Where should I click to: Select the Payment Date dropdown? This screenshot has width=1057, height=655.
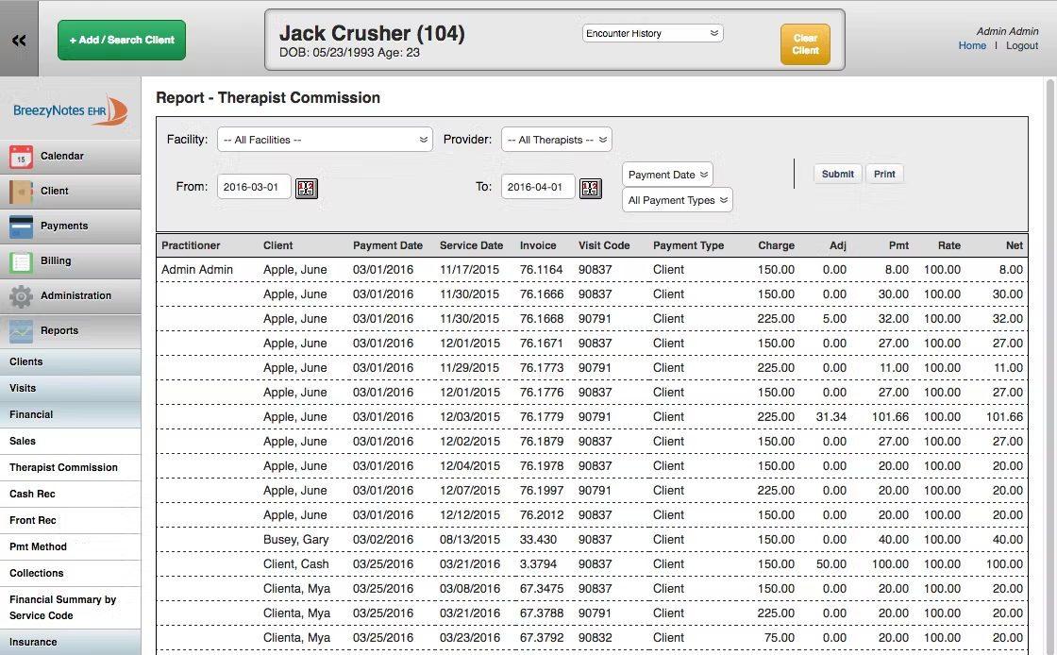667,175
